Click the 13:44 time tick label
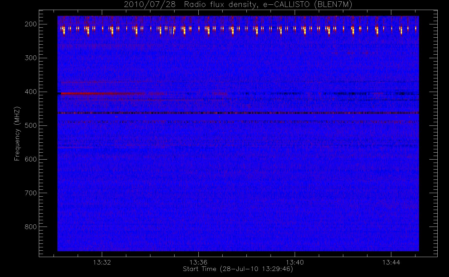The image size is (449, 277). (x=391, y=262)
